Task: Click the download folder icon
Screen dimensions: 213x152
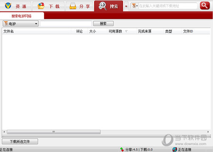Action: [x=41, y=6]
